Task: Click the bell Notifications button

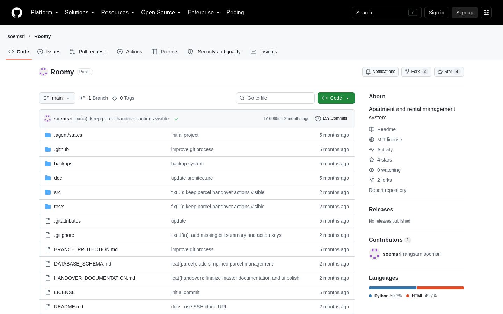Action: click(x=380, y=72)
